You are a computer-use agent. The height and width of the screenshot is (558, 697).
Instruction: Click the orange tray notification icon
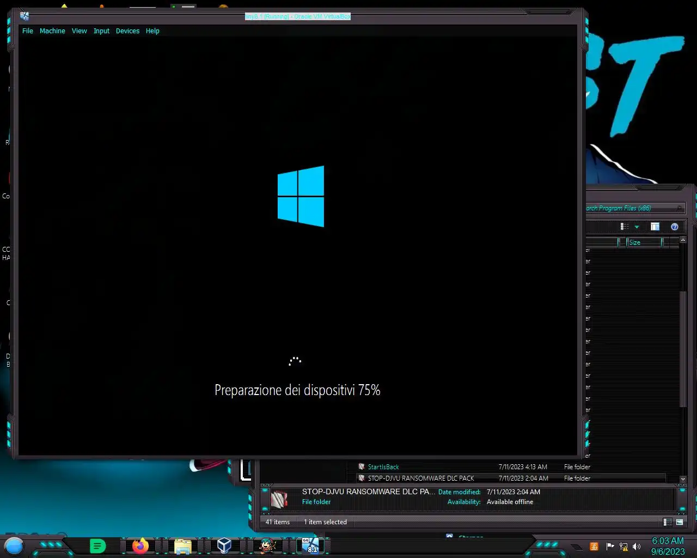tap(594, 547)
